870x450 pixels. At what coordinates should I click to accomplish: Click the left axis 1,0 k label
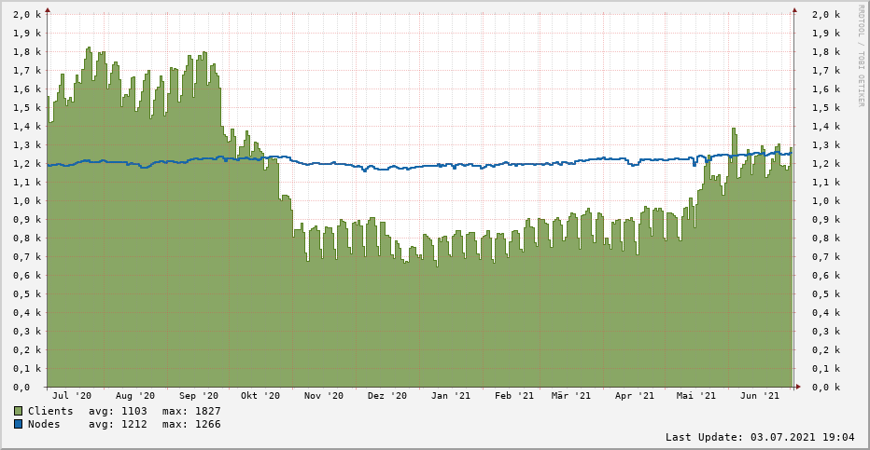point(27,201)
